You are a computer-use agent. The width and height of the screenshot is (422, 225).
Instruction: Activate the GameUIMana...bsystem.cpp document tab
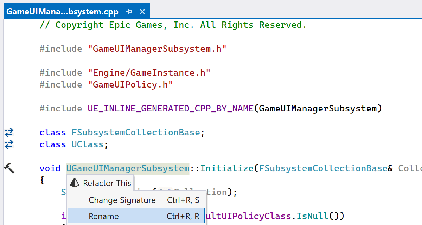click(63, 12)
